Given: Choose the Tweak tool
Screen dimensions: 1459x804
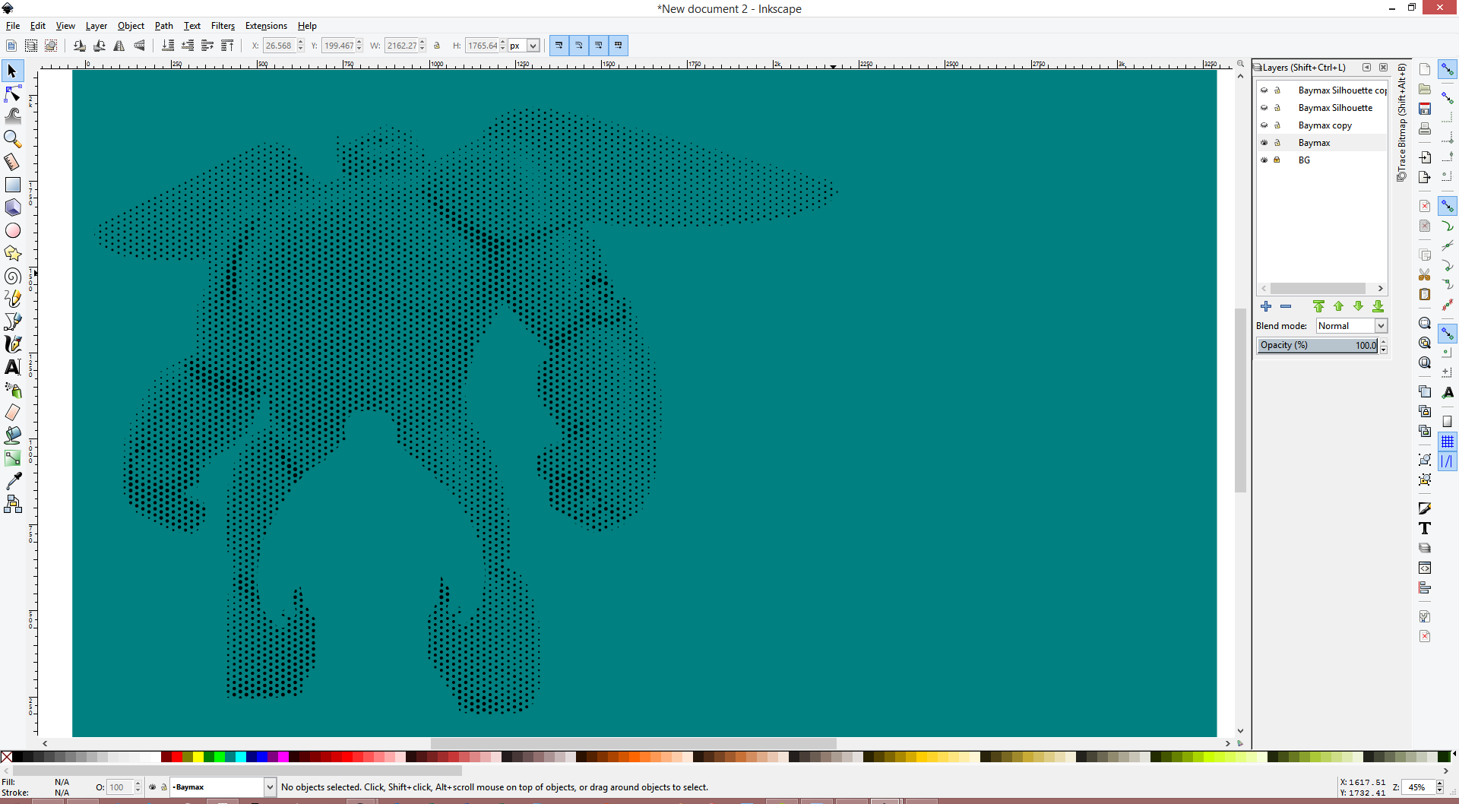Looking at the screenshot, I should coord(12,116).
